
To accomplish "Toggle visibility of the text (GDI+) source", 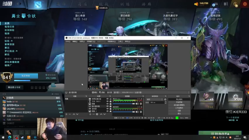I will (107, 101).
